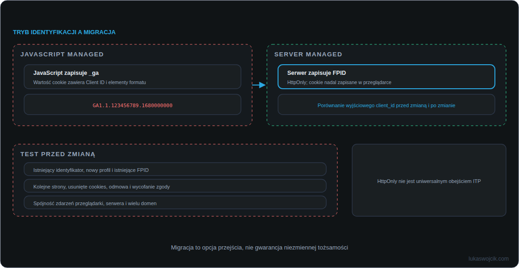This screenshot has height=268, width=519.
Task: Click the TEST PRZED ZMIANĄ section title
Action: (57, 154)
